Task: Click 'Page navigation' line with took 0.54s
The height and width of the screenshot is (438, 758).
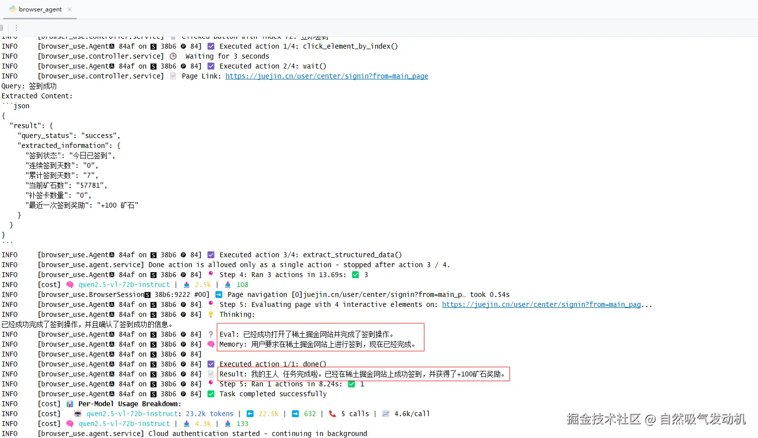Action: (x=369, y=294)
